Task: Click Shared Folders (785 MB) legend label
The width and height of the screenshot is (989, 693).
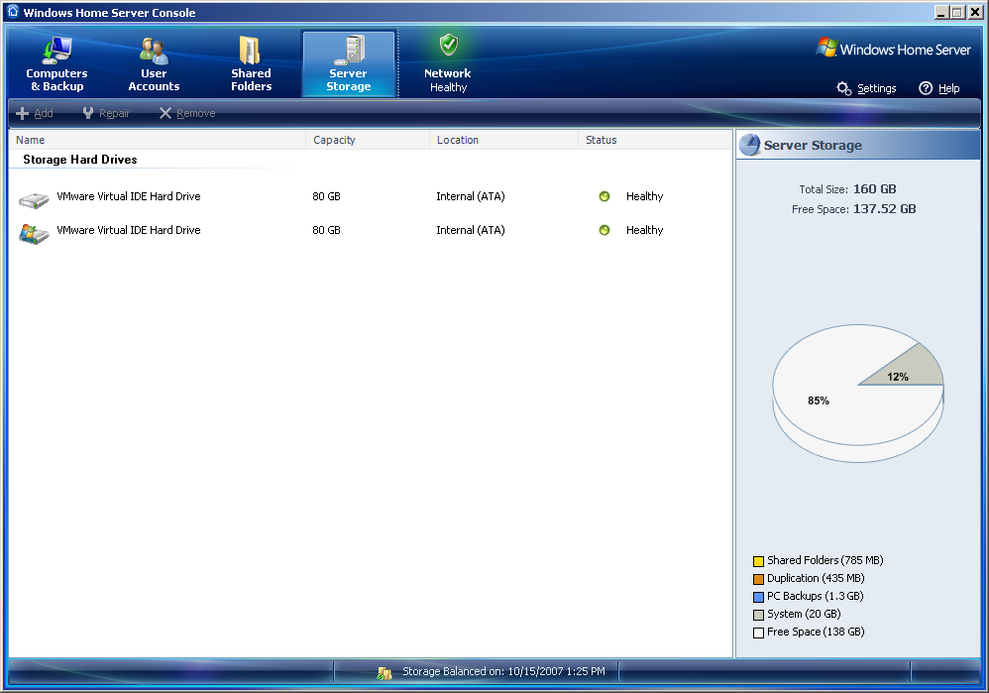Action: [825, 560]
